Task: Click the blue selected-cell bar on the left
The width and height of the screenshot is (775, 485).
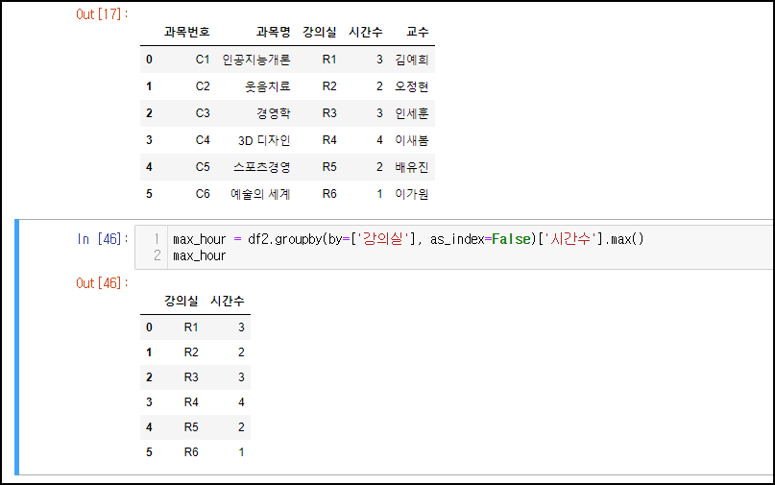Action: pos(16,347)
